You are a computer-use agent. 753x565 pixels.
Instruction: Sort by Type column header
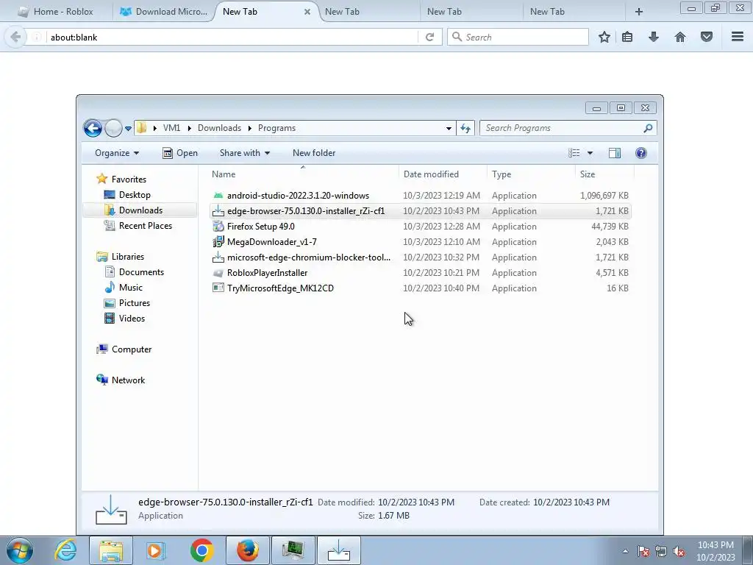531,174
